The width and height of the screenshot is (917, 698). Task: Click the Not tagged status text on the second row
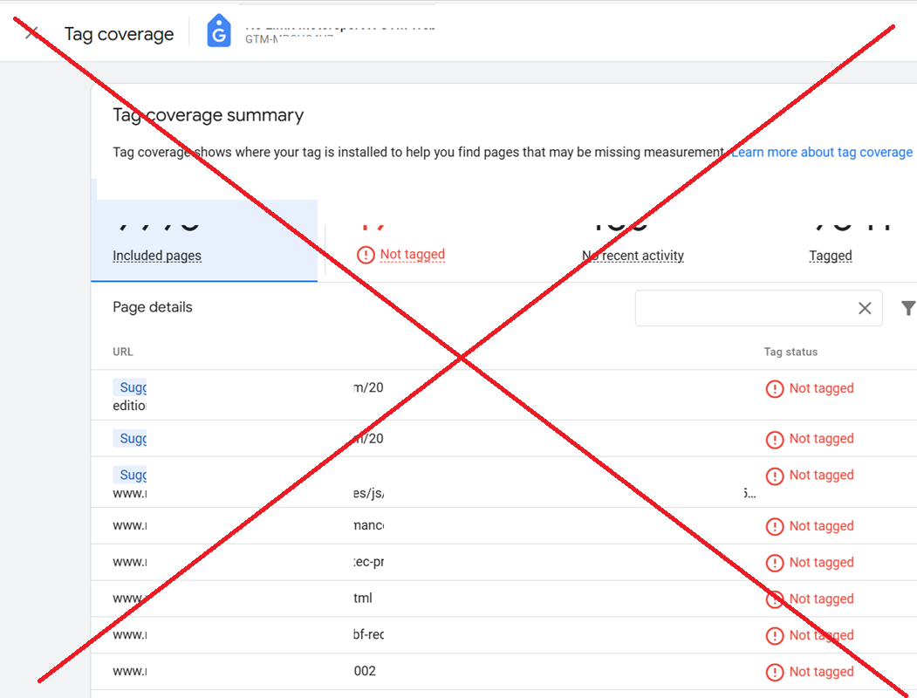click(820, 439)
